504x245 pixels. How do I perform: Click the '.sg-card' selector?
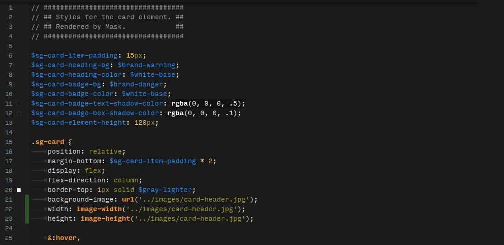48,142
